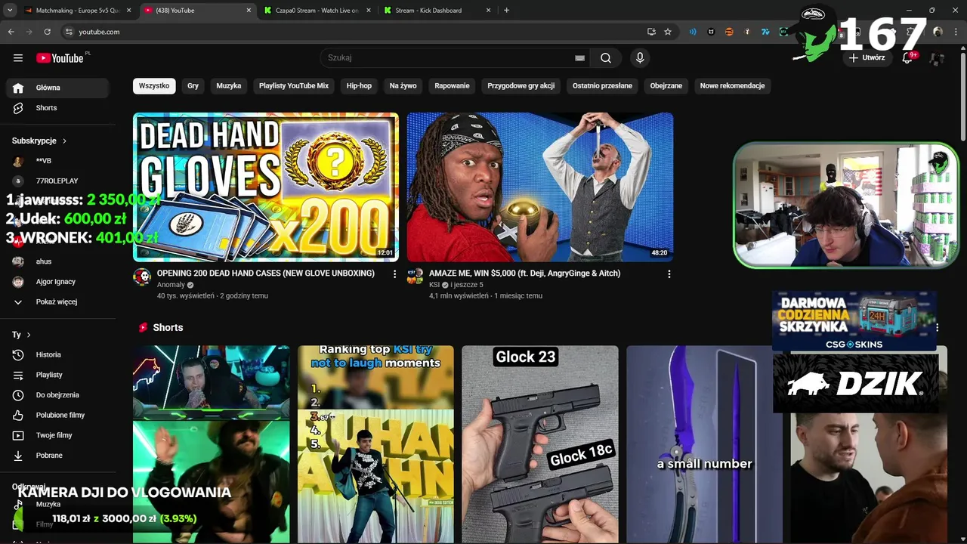Select the Wszystko filter chip

[154, 86]
